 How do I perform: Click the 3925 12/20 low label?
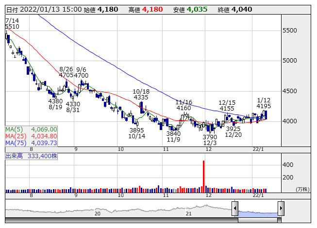coord(234,131)
